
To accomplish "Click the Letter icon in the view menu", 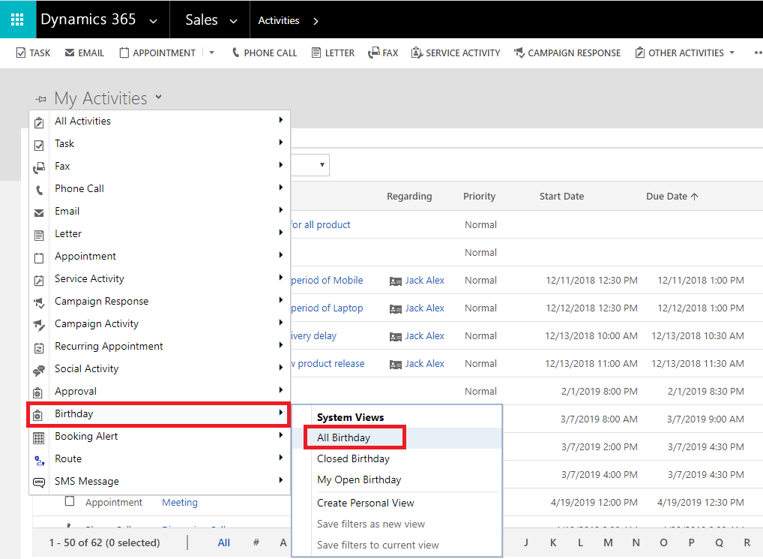I will click(x=39, y=235).
